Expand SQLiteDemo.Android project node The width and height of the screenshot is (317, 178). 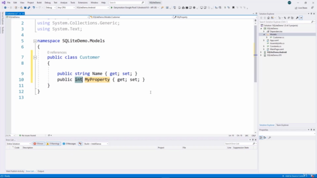[261, 52]
